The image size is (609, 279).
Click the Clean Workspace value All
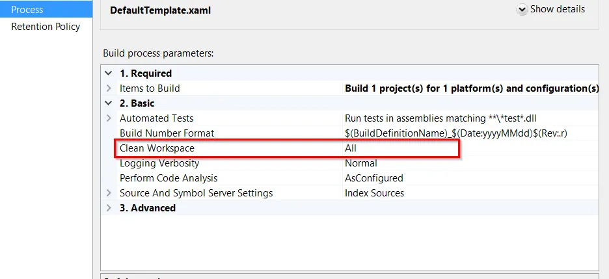[351, 148]
